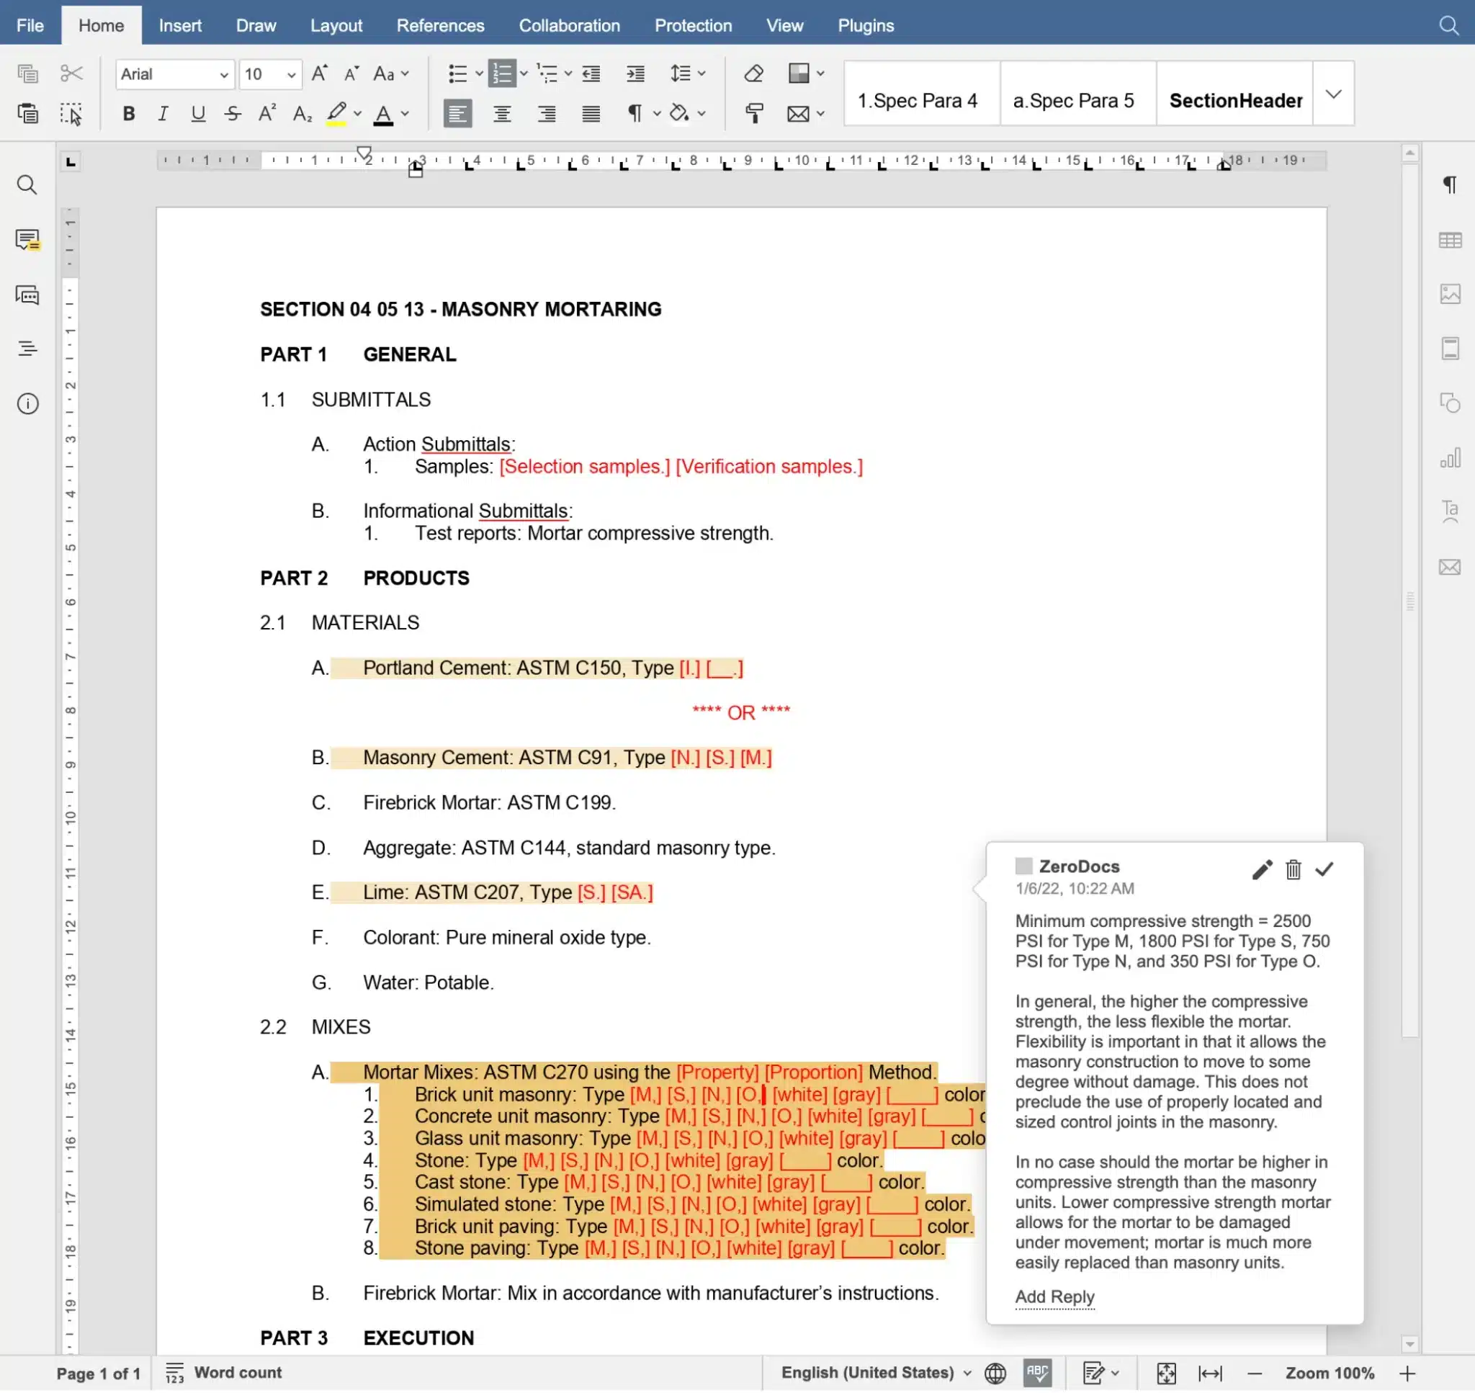
Task: Open the Comments panel in left sidebar
Action: 27,239
